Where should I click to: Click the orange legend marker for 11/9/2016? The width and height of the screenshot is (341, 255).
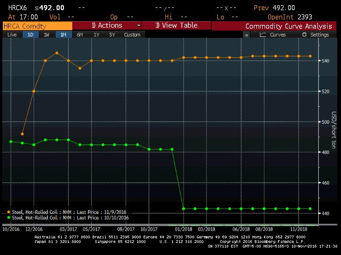pyautogui.click(x=8, y=212)
